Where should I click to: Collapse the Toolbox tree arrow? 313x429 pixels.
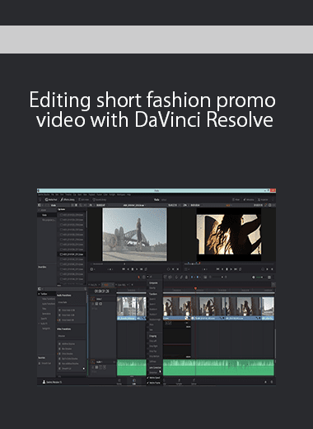(x=39, y=294)
